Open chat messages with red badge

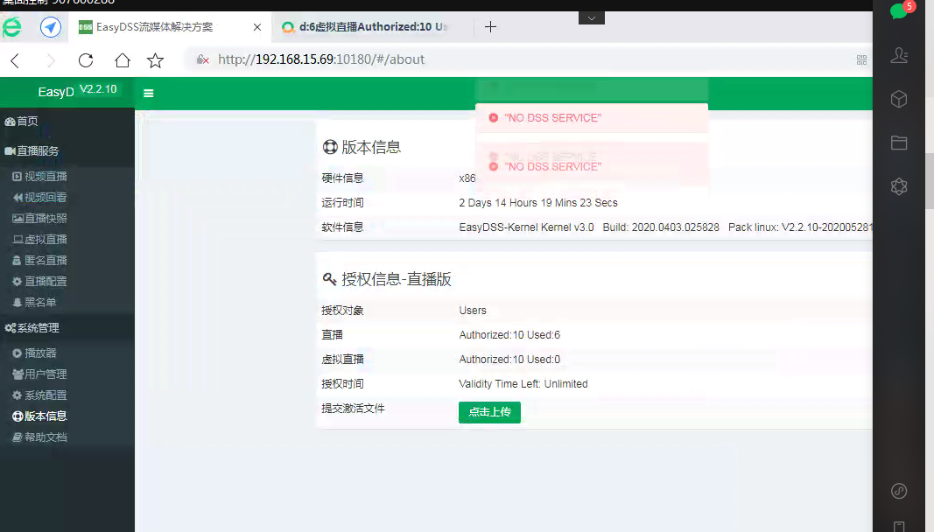click(900, 10)
